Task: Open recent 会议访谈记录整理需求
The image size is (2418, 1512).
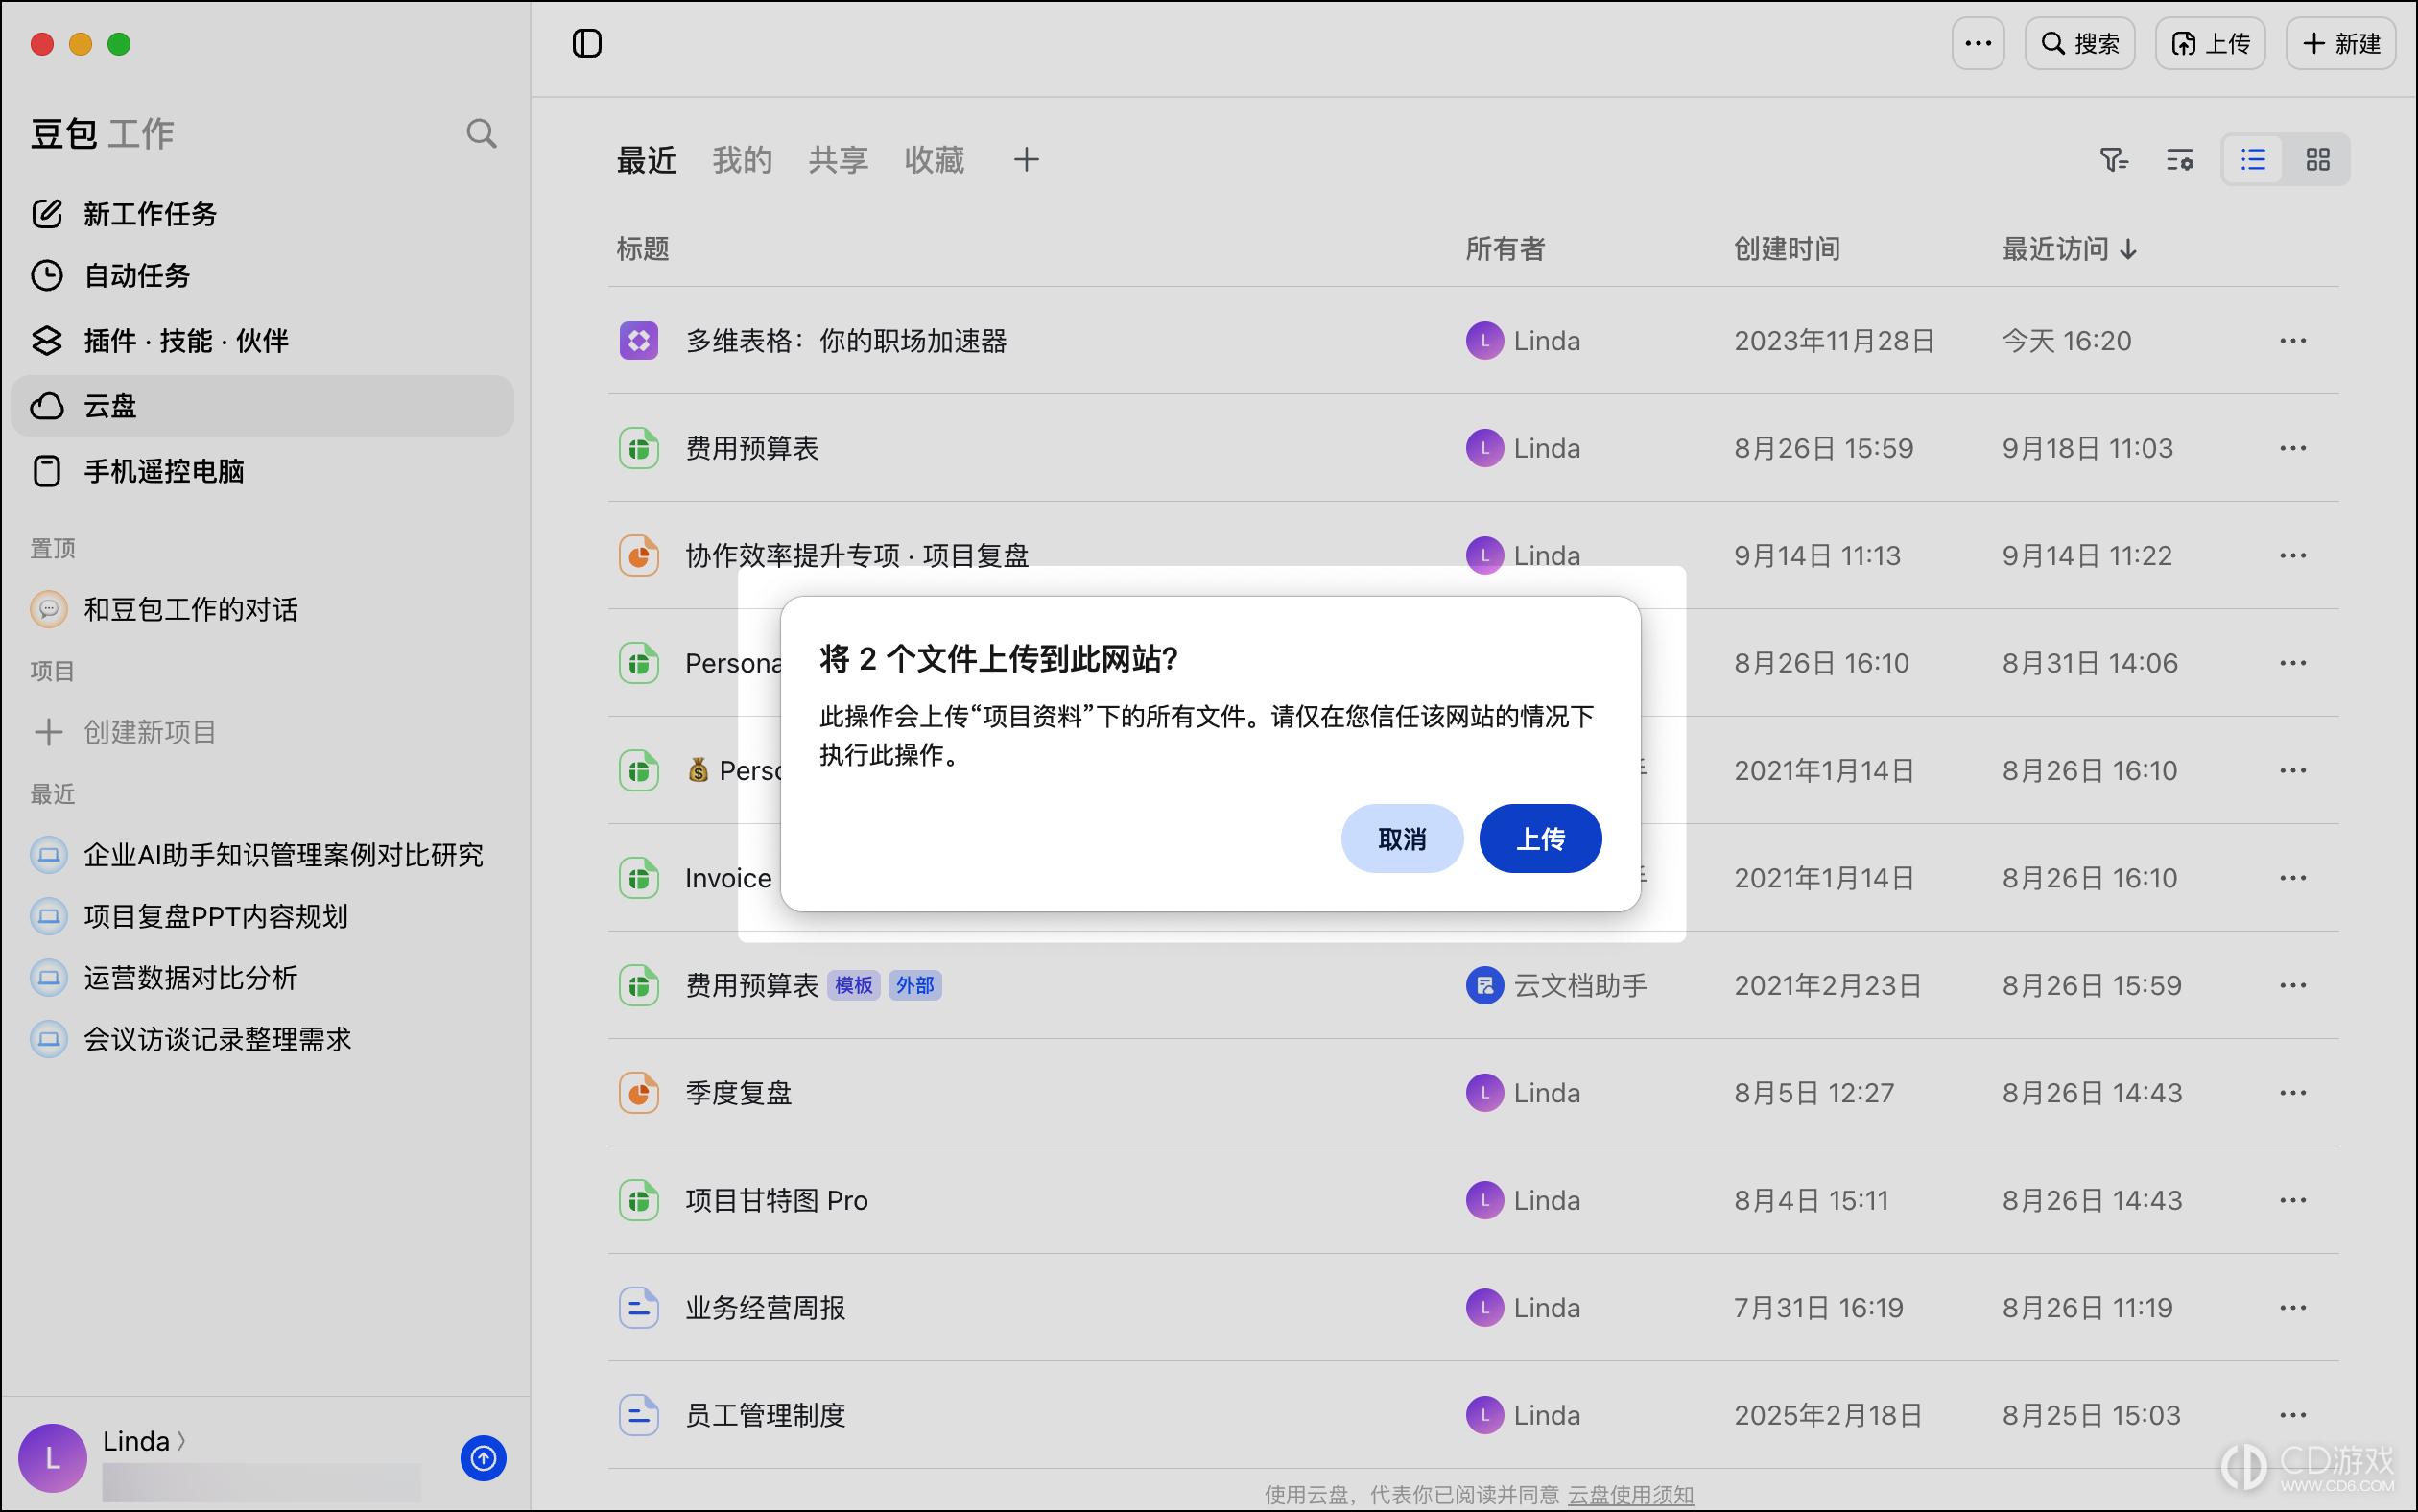Action: (262, 1039)
